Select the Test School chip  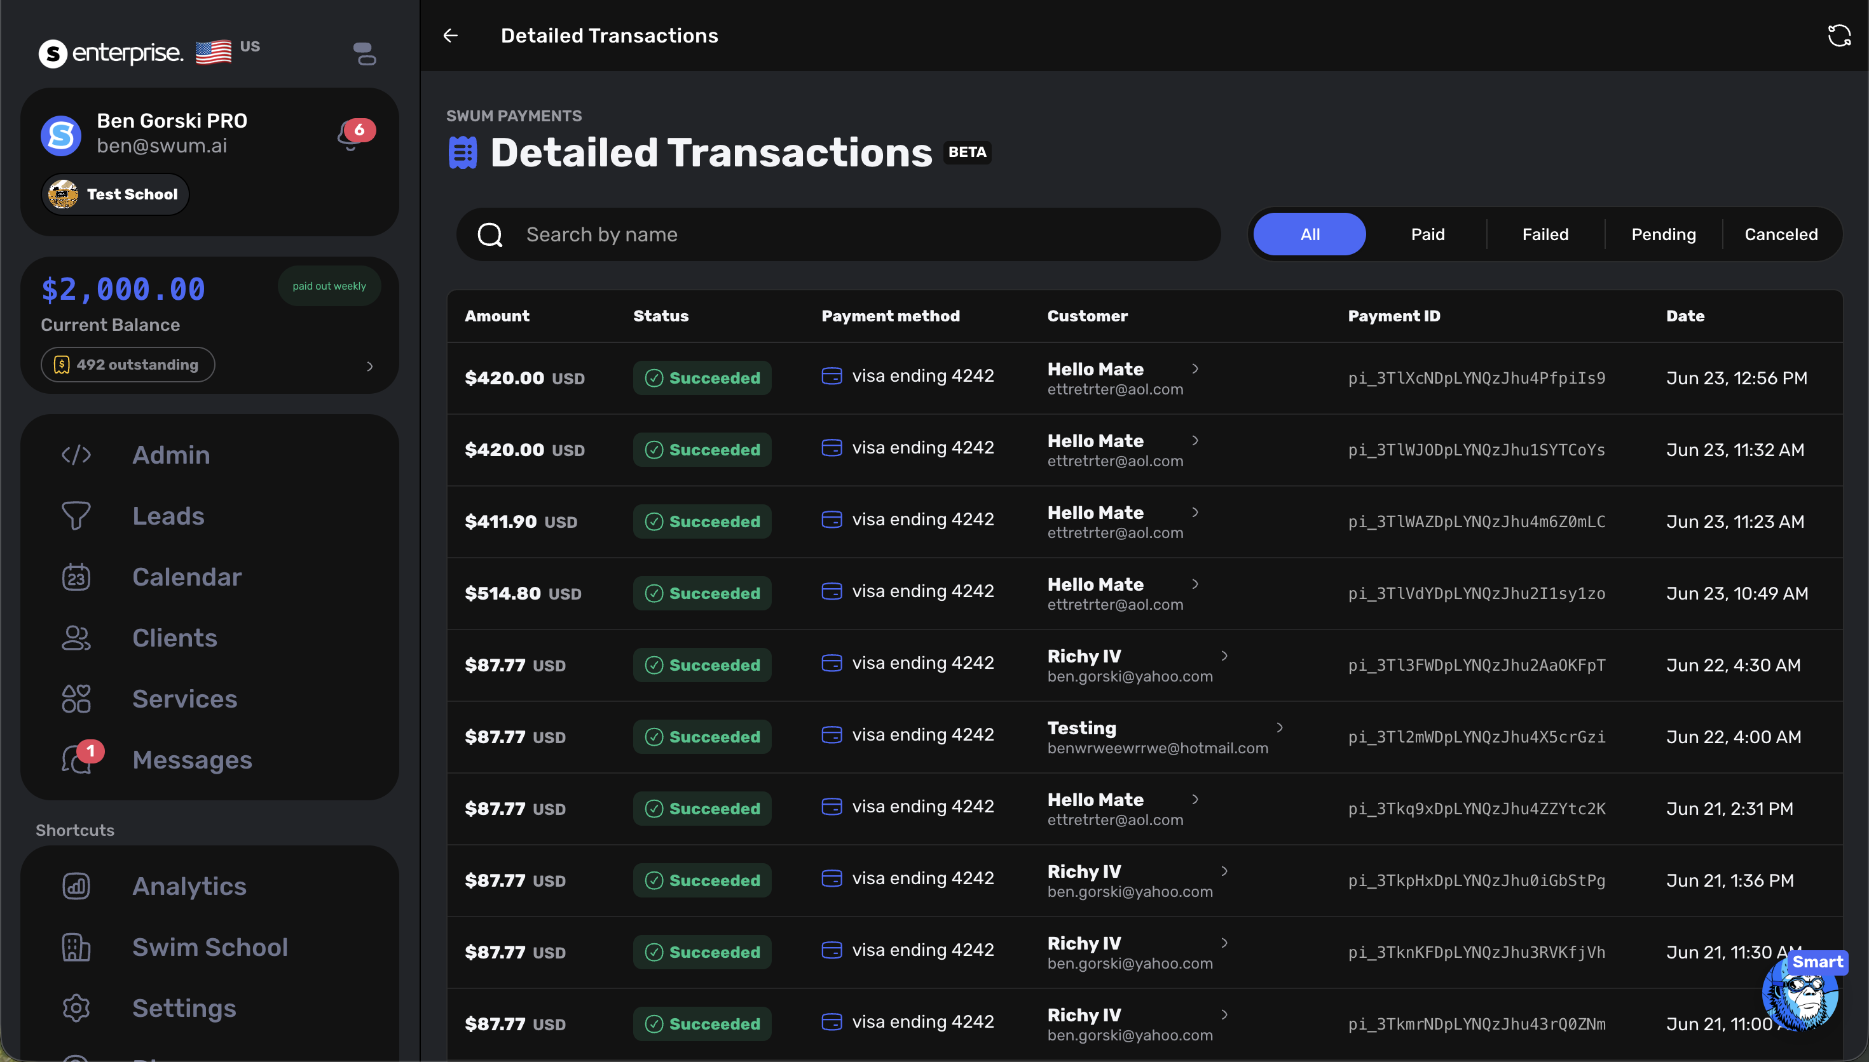click(115, 194)
